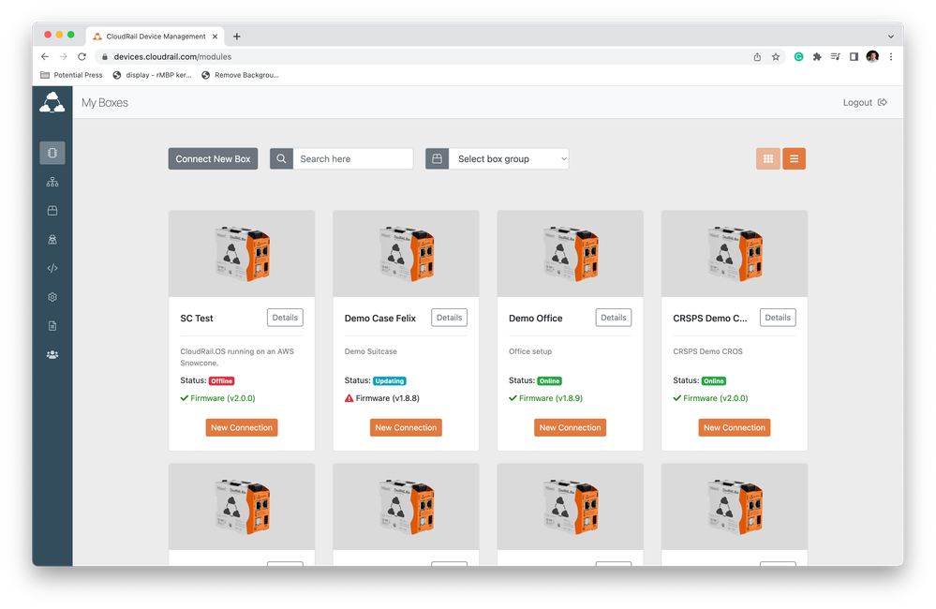Open the operator person sidebar icon
Image resolution: width=936 pixels, height=609 pixels.
[x=52, y=240]
